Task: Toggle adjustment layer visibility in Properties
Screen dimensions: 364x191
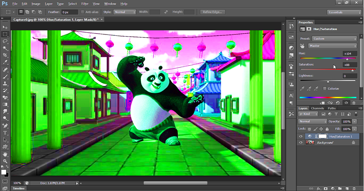Action: pos(346,103)
